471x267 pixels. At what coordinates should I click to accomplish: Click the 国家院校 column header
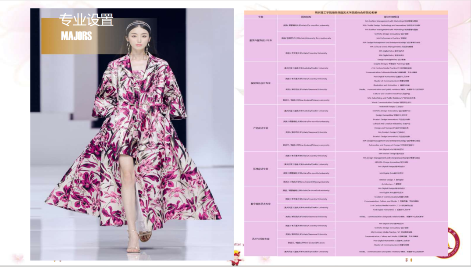click(x=306, y=17)
